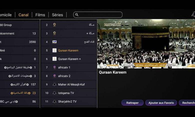The width and height of the screenshot is (195, 117).
Task: Click the Maher Al Meaqli-Kaf channel icon
Action: [x=54, y=84]
